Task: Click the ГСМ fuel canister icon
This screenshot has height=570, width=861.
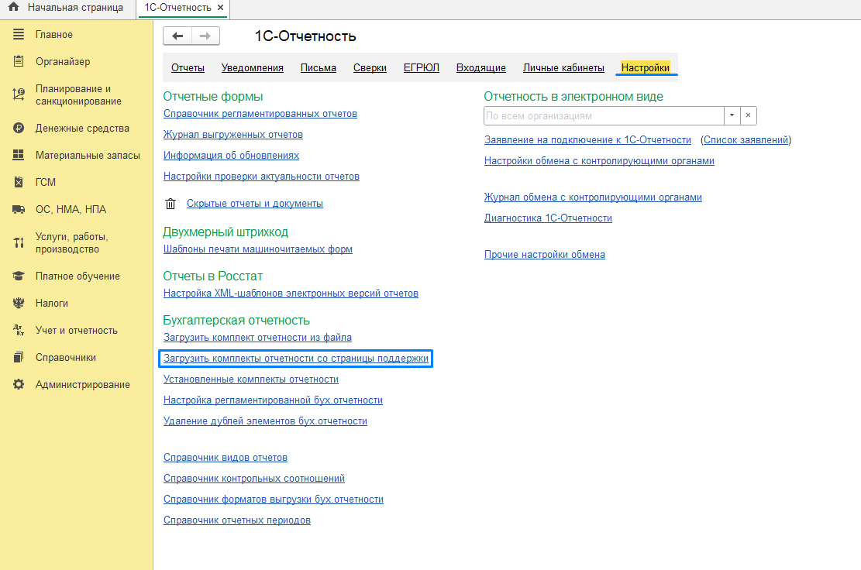Action: [19, 182]
